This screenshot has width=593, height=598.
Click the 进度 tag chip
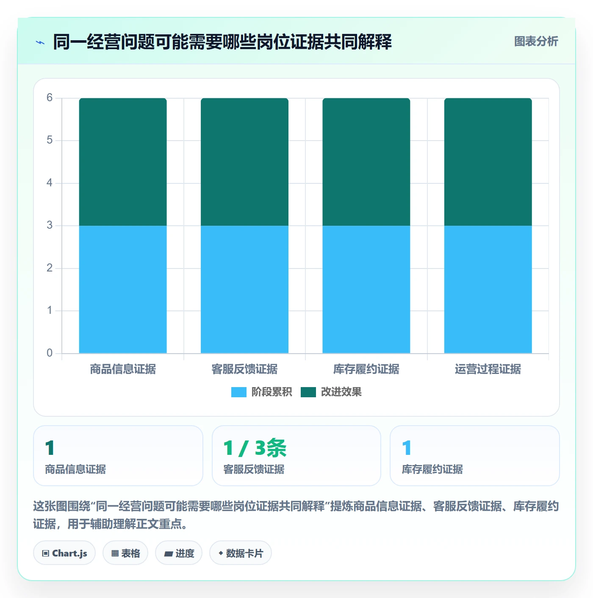point(179,553)
